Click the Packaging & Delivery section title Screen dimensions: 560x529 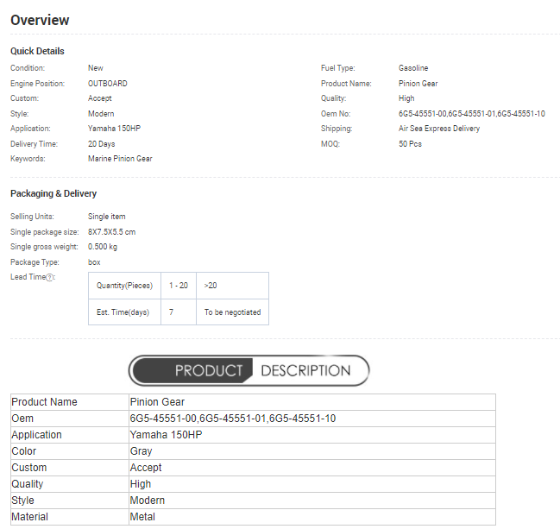pos(53,193)
